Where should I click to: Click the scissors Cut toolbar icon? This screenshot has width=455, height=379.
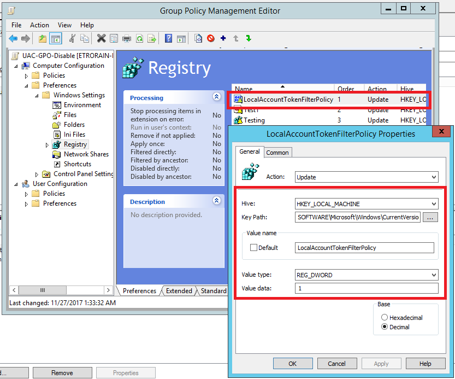72,38
